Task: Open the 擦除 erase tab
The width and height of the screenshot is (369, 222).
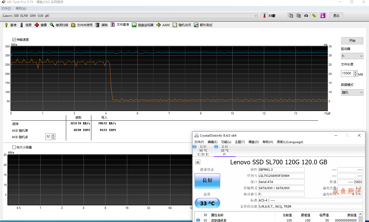Action: pos(102,25)
